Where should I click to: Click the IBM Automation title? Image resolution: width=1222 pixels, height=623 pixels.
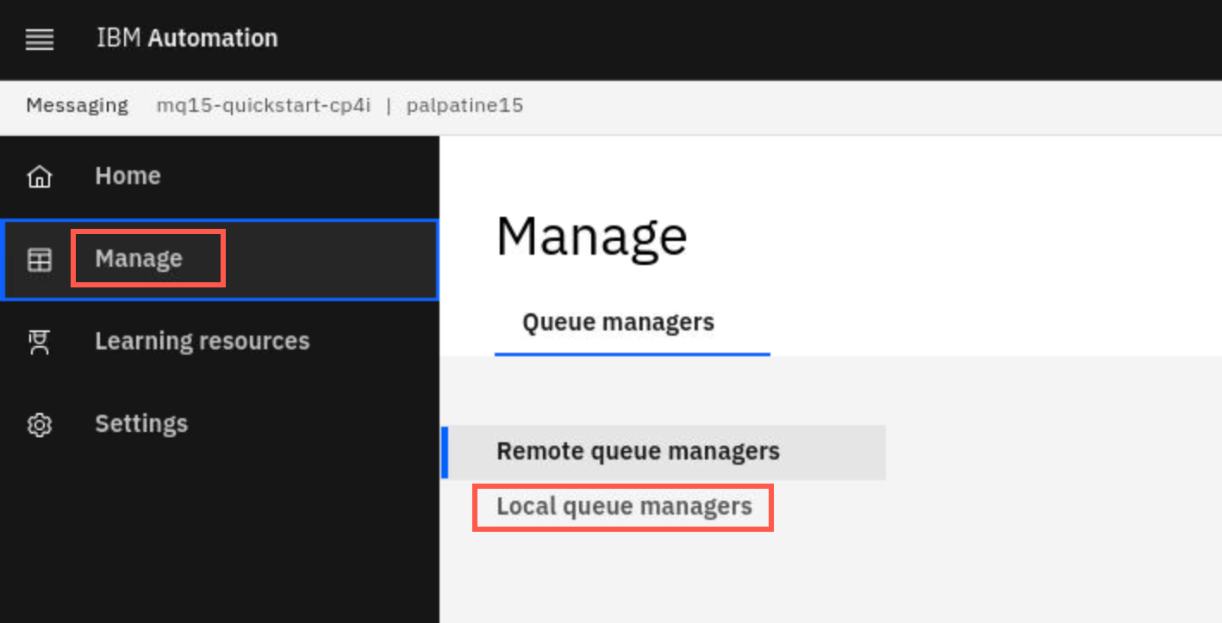coord(187,39)
